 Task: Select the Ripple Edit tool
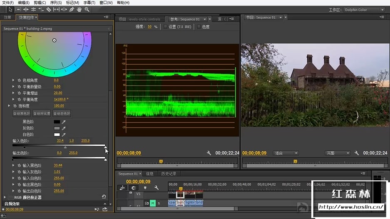[26, 10]
